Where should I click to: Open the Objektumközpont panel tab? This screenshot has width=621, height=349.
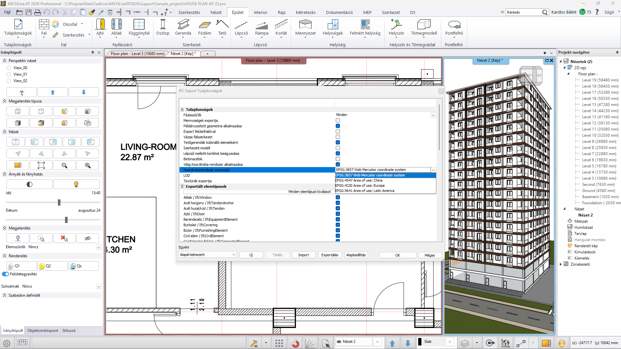[x=43, y=331]
